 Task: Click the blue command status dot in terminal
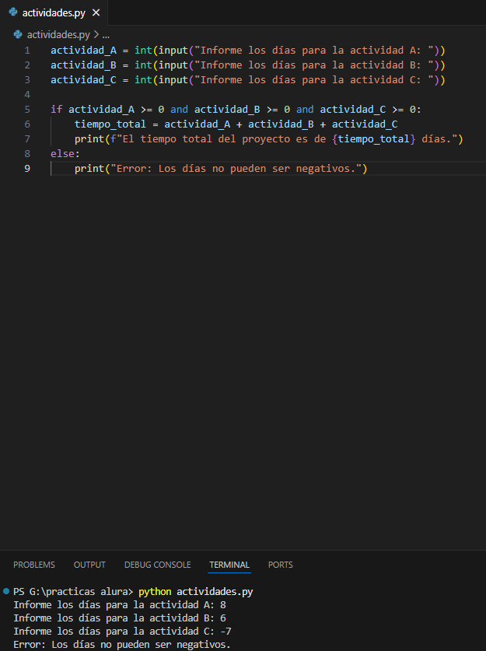(5, 591)
